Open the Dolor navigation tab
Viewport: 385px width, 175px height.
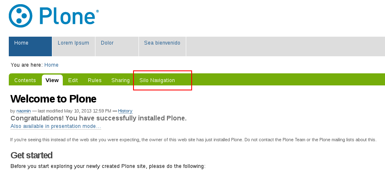tap(107, 43)
